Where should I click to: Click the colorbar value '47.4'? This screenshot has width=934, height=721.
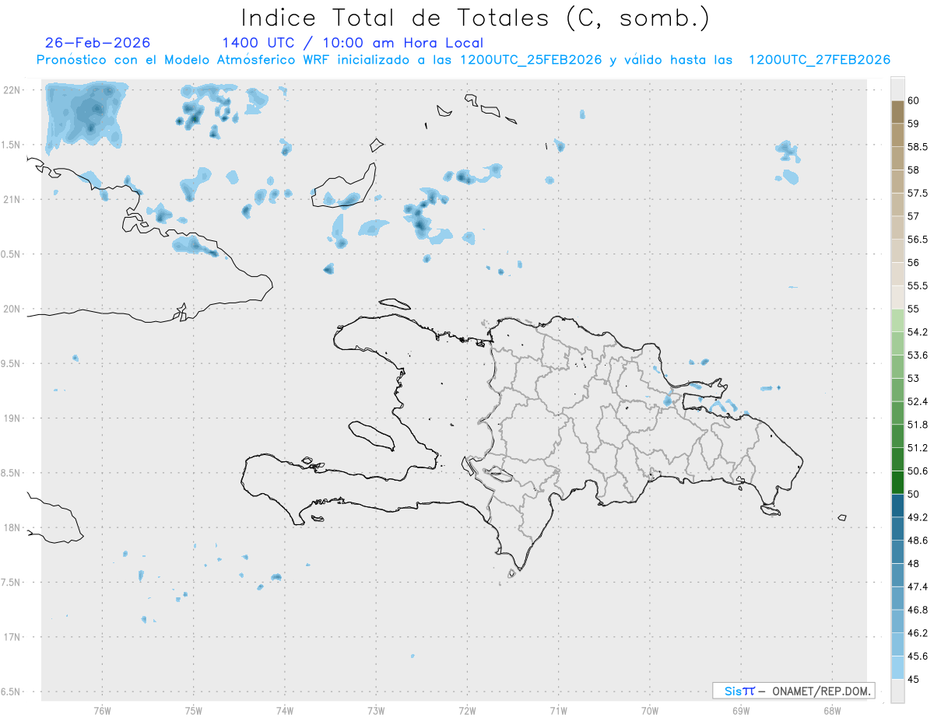917,586
